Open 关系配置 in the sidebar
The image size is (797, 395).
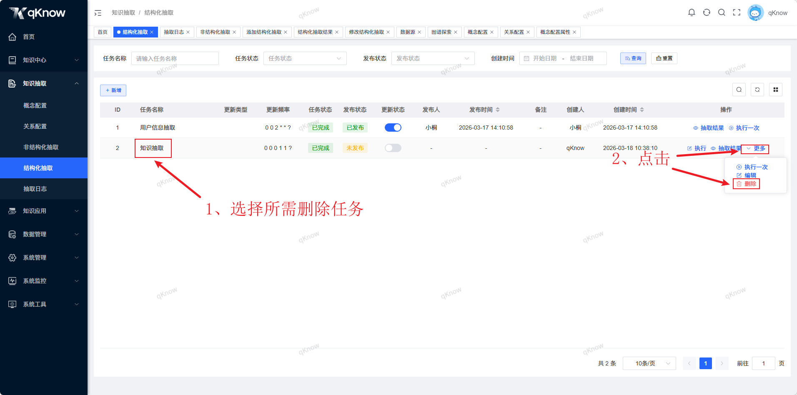[44, 126]
